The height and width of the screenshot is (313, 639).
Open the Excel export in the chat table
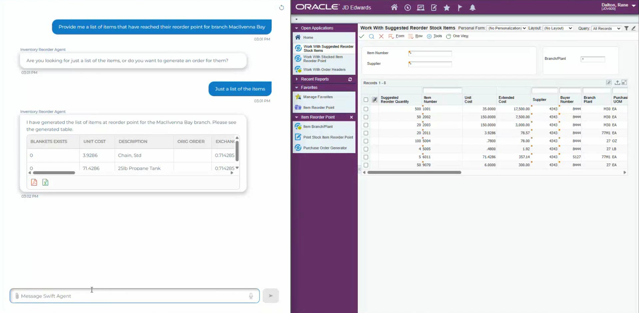point(45,182)
